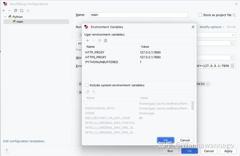Revert system variables undo icon
The height and width of the screenshot is (156, 240).
point(94,92)
